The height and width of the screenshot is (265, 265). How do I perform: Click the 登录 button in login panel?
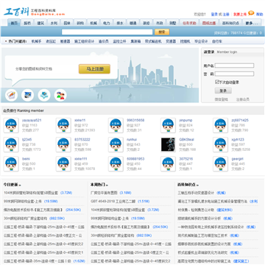223,91
